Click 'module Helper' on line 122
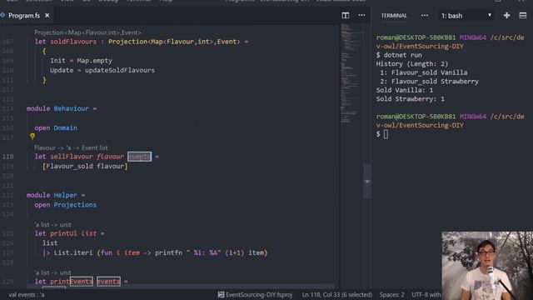Image resolution: width=533 pixels, height=300 pixels. pyautogui.click(x=52, y=195)
